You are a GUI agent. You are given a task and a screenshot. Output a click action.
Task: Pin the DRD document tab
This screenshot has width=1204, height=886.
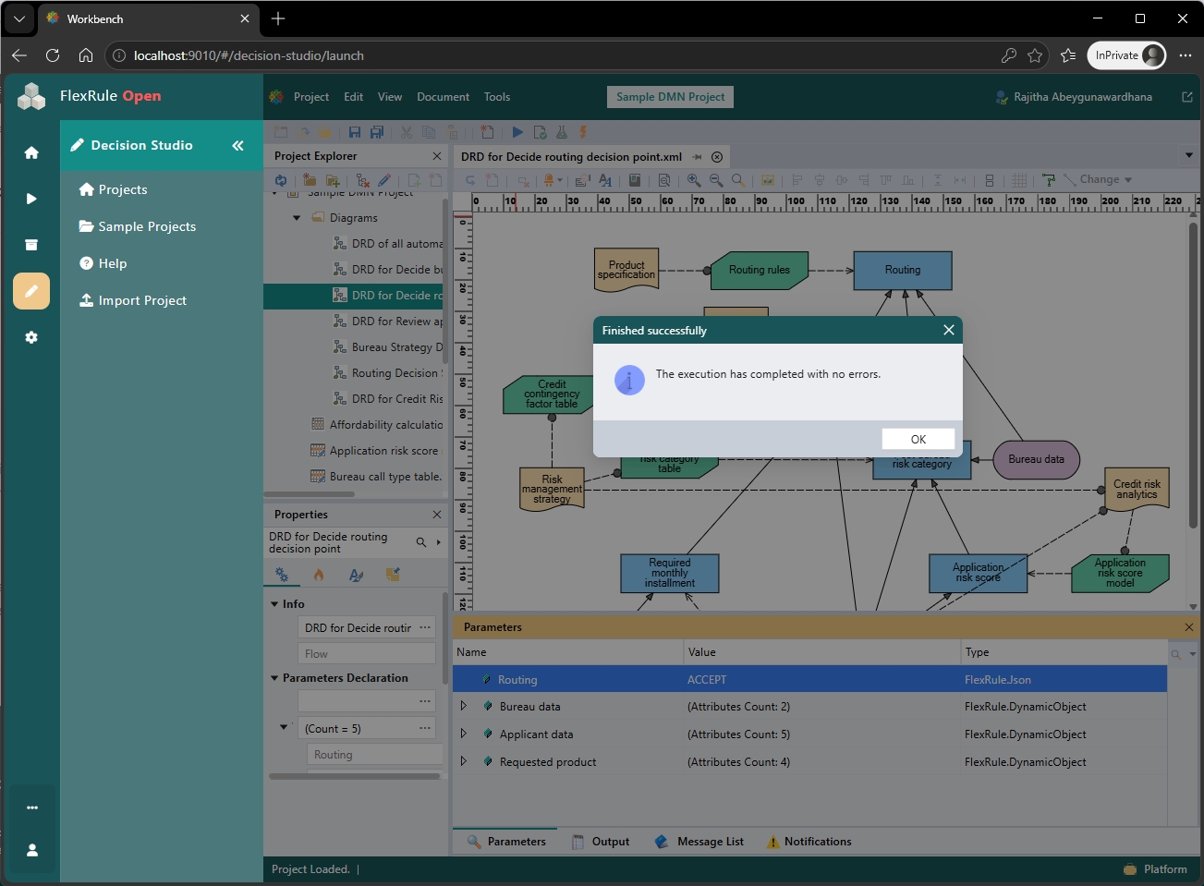click(697, 157)
